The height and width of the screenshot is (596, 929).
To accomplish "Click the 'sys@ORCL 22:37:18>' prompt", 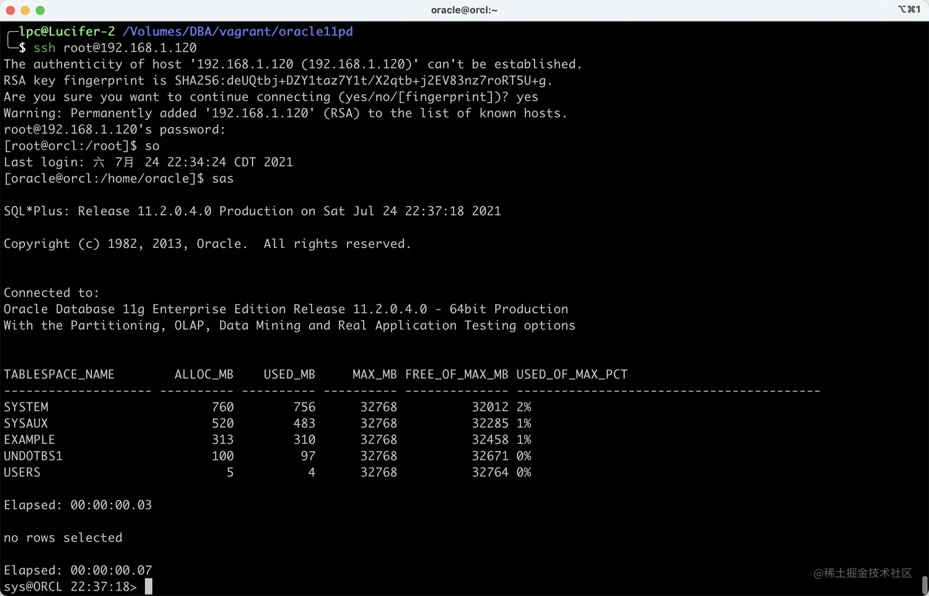I will click(70, 587).
